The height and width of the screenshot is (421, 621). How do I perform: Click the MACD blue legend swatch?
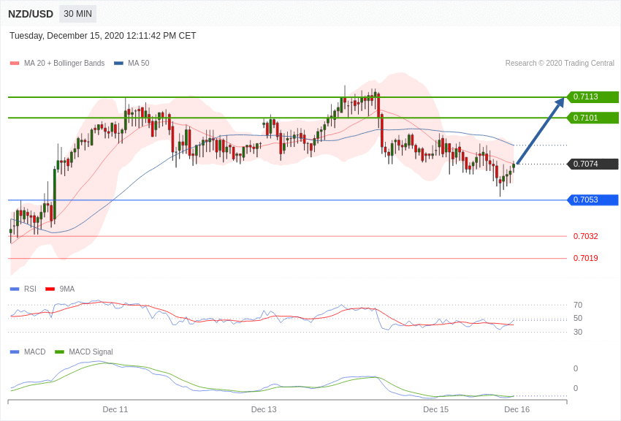(15, 352)
